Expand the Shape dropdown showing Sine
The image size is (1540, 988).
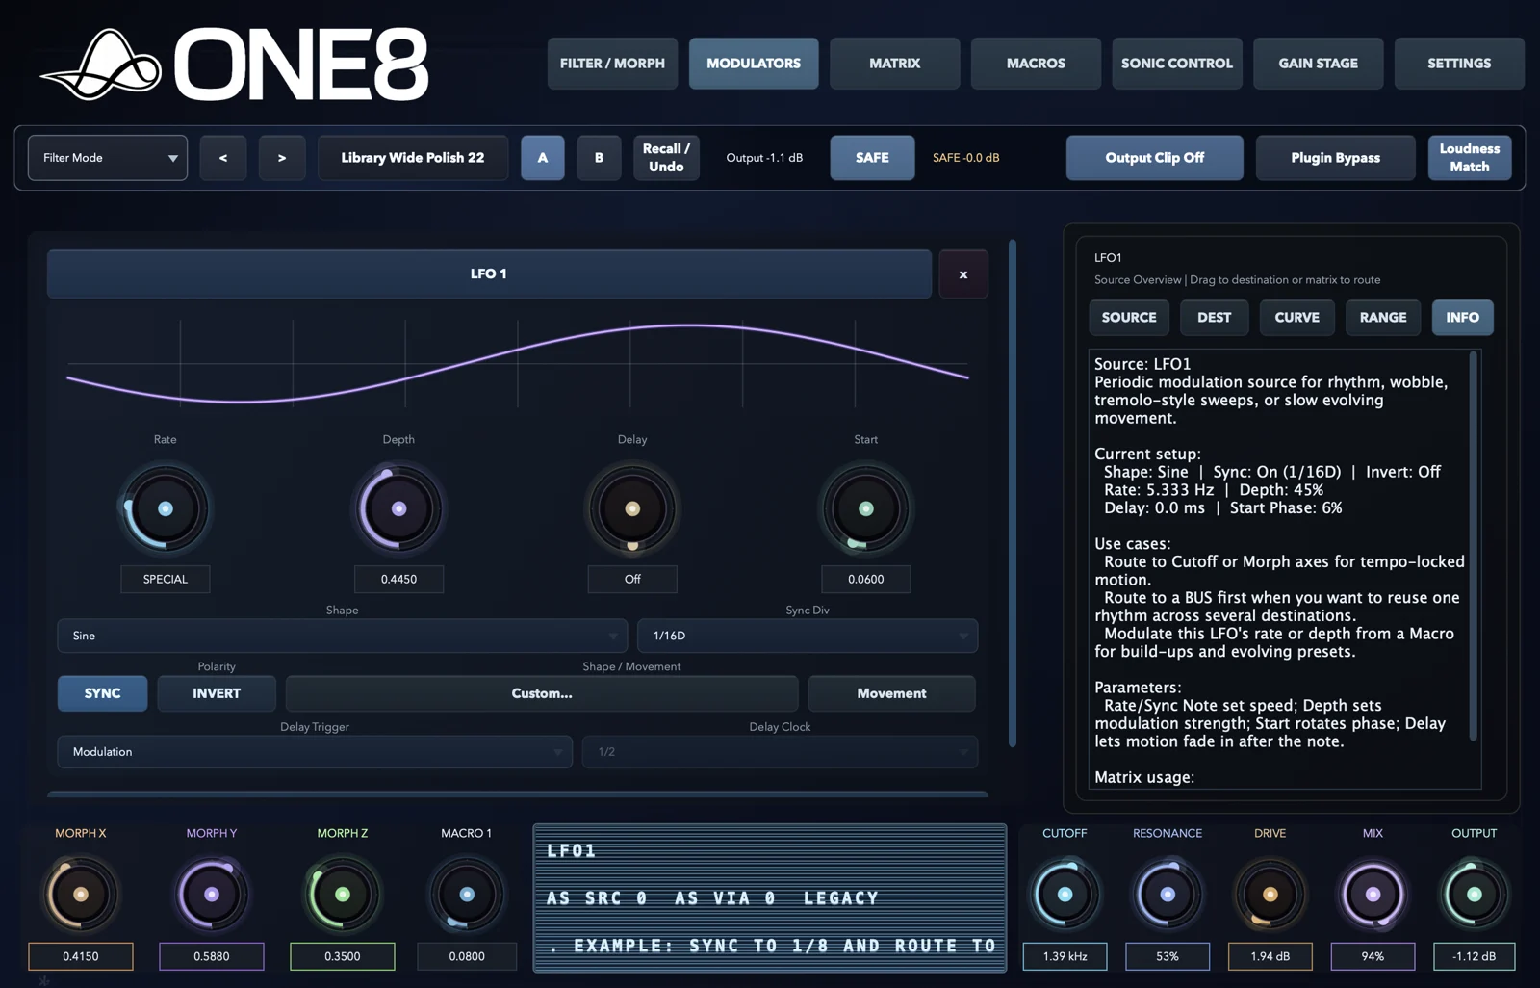[x=342, y=636]
